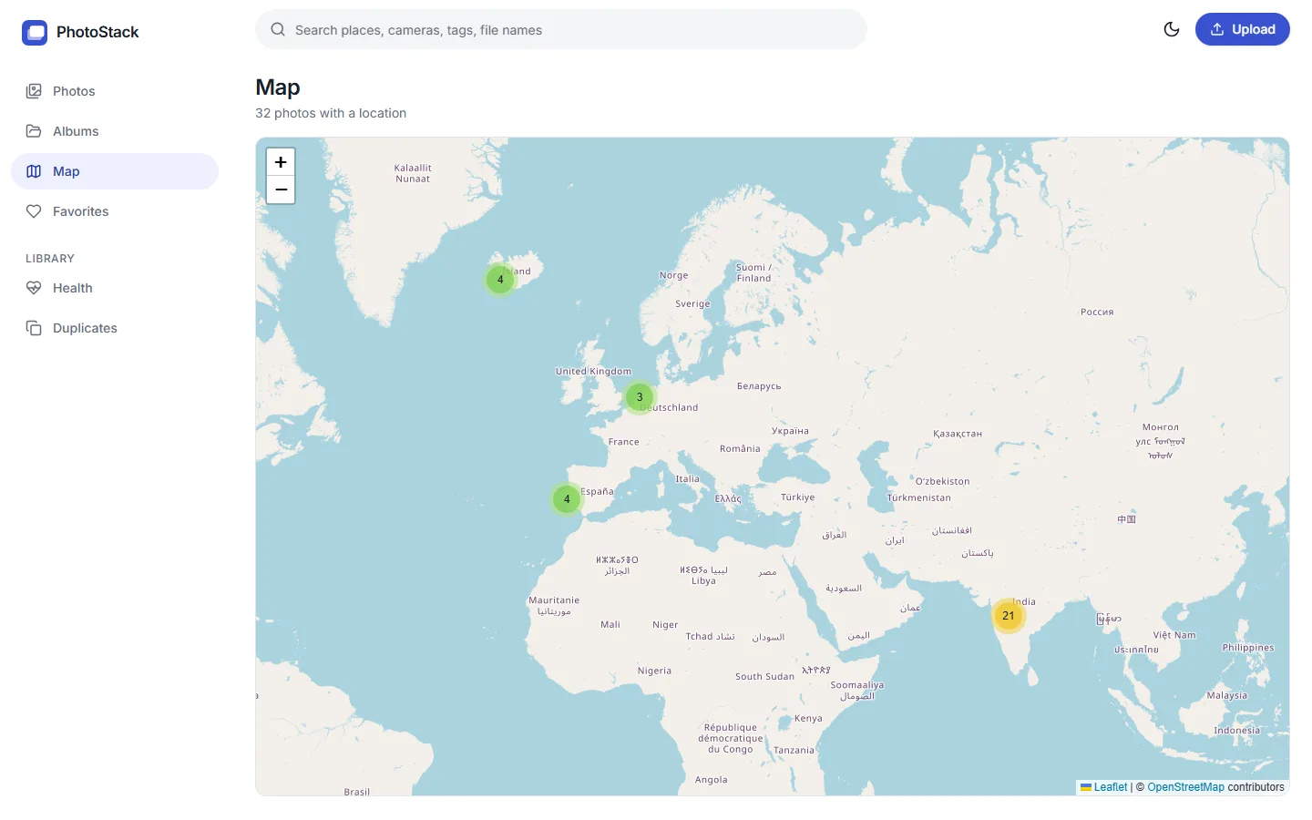The height and width of the screenshot is (820, 1312).
Task: Open the Photos page label
Action: [74, 91]
